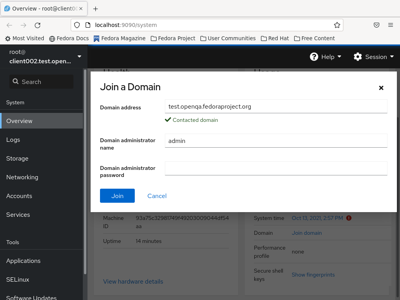Image resolution: width=400 pixels, height=300 pixels.
Task: Click the 14 minutes uptime value
Action: coord(148,241)
